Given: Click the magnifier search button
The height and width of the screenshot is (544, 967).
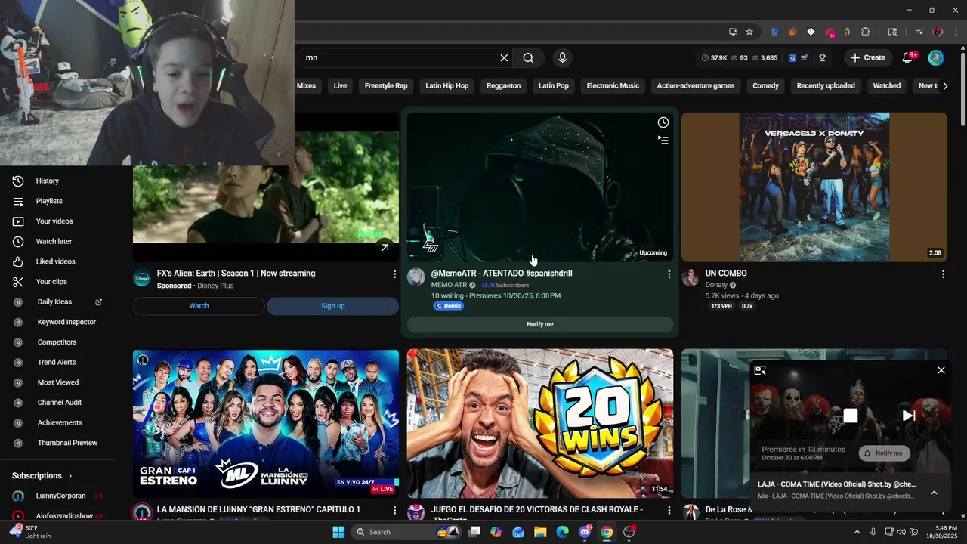Looking at the screenshot, I should click(x=528, y=57).
